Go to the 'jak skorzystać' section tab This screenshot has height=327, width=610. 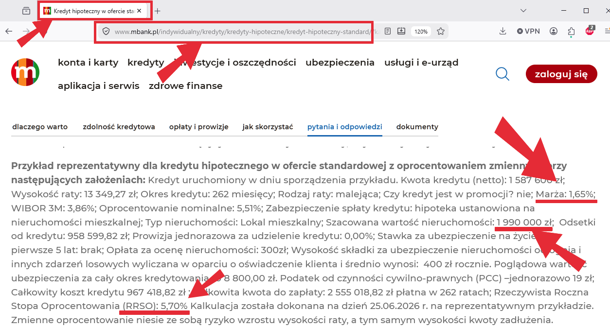268,127
